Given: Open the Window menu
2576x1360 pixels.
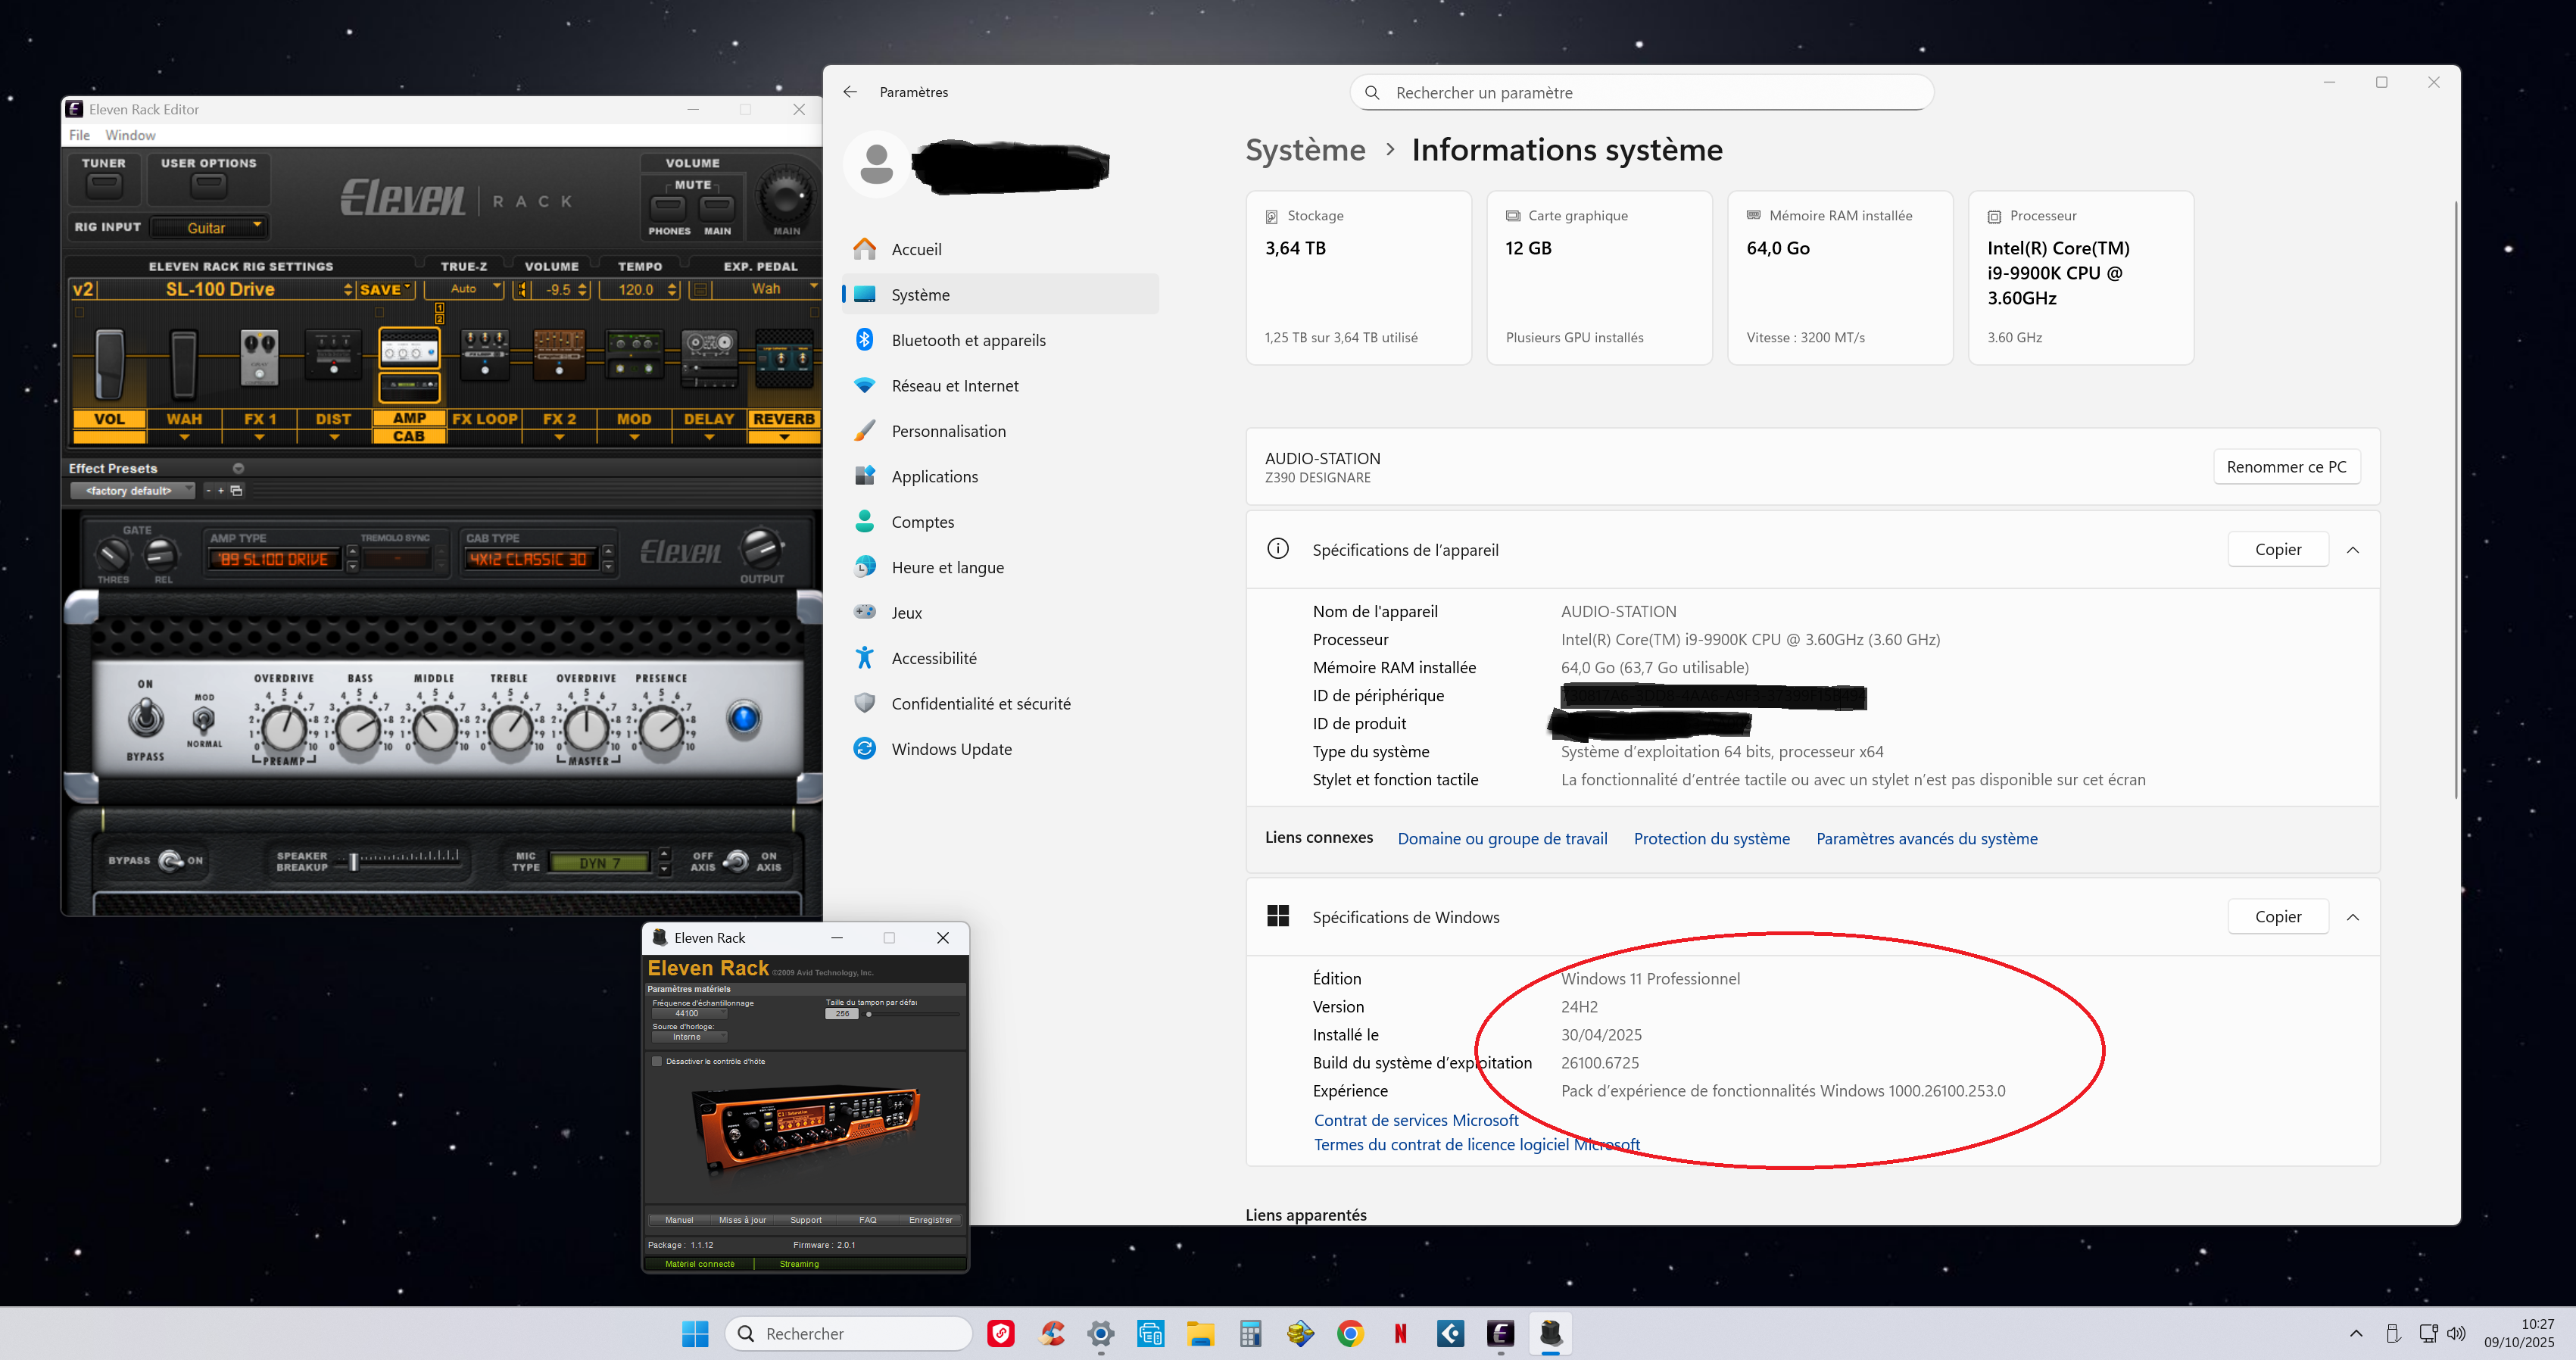Looking at the screenshot, I should pos(130,135).
